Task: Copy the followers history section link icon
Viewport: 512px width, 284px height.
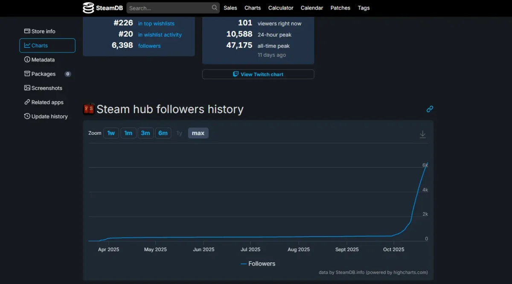Action: [x=430, y=109]
